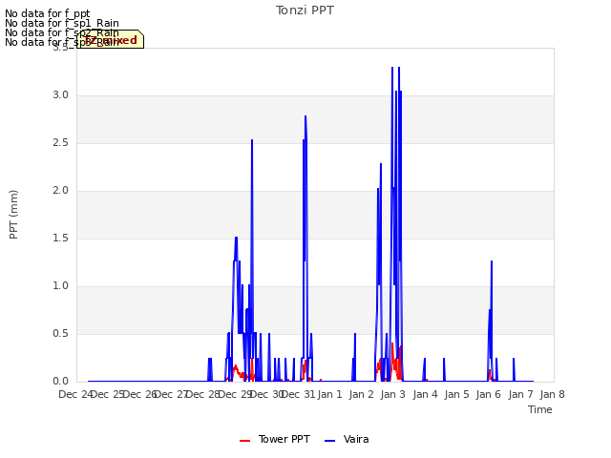Click the y-axis tick 1.5
611x458 pixels.
tap(60, 239)
